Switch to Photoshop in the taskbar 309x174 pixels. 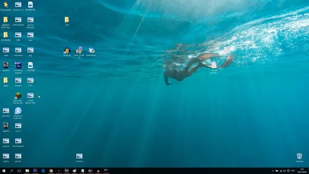35,171
